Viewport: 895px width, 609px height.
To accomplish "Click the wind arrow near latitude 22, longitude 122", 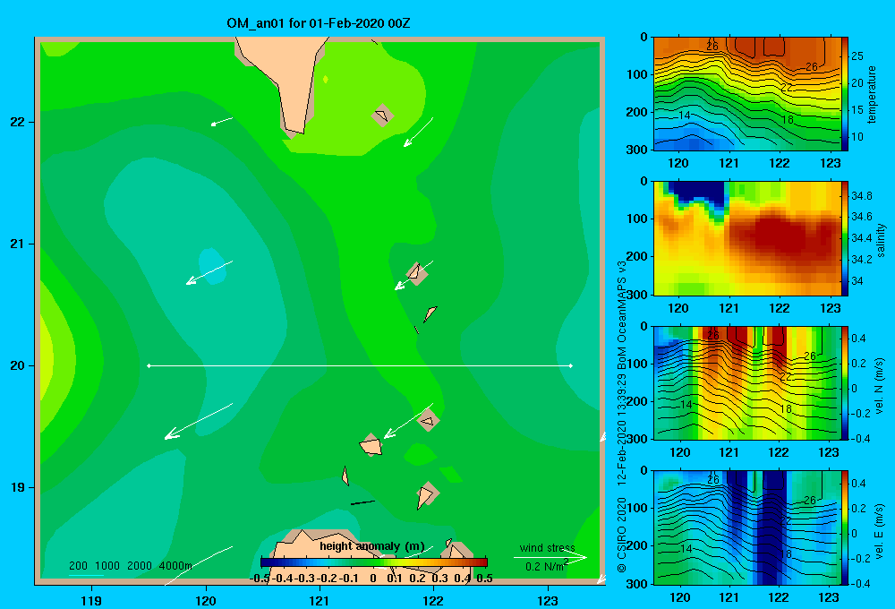I will 418,132.
